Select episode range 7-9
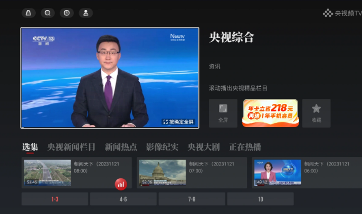The width and height of the screenshot is (362, 214). (192, 199)
